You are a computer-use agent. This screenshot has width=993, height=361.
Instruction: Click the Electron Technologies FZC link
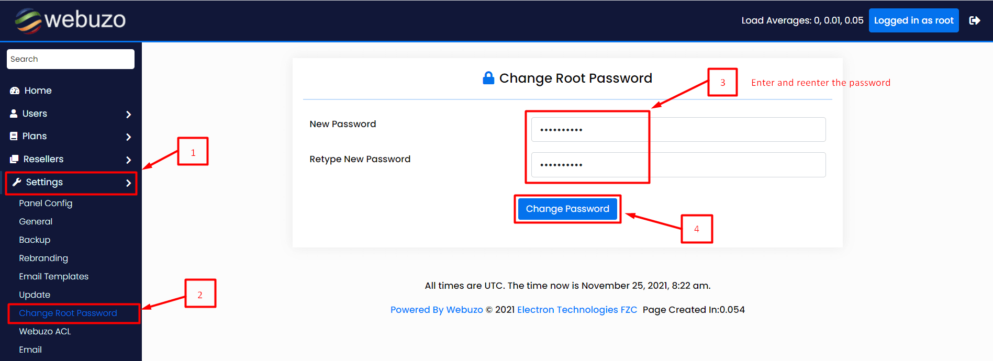tap(577, 309)
